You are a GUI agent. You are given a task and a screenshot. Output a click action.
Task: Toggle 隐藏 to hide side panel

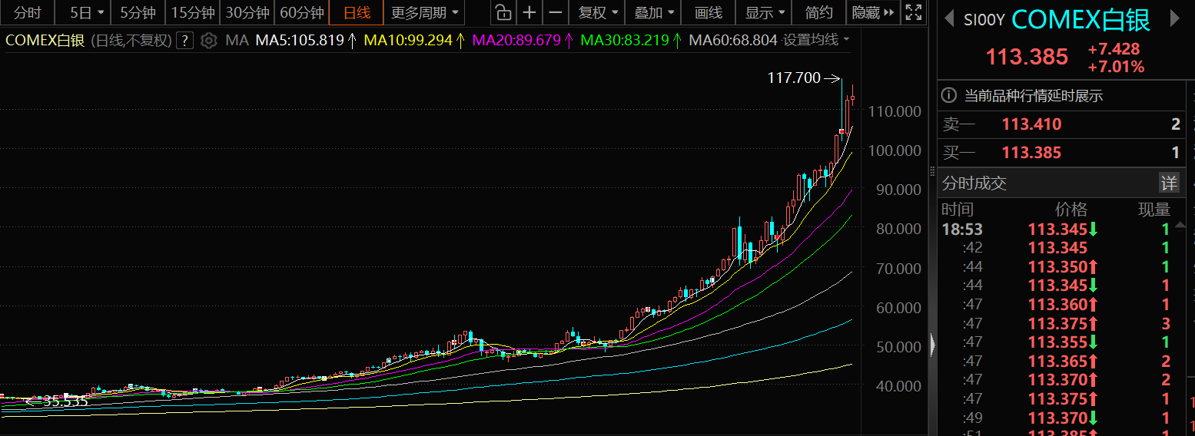(x=874, y=12)
